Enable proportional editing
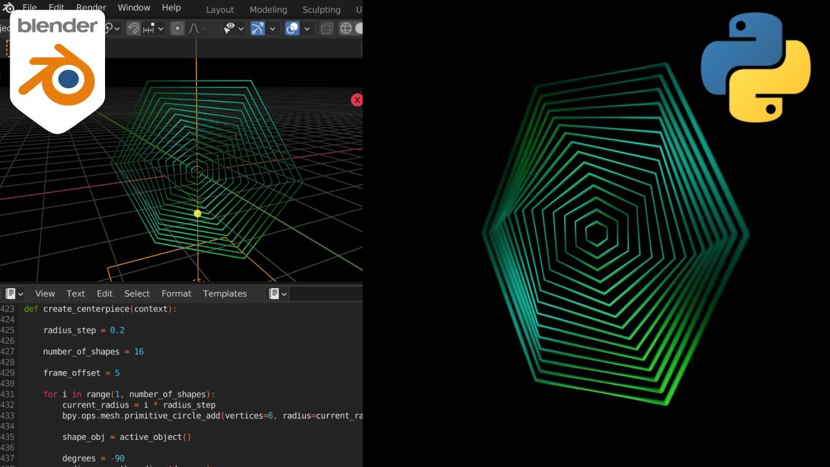Image resolution: width=830 pixels, height=467 pixels. click(x=178, y=28)
